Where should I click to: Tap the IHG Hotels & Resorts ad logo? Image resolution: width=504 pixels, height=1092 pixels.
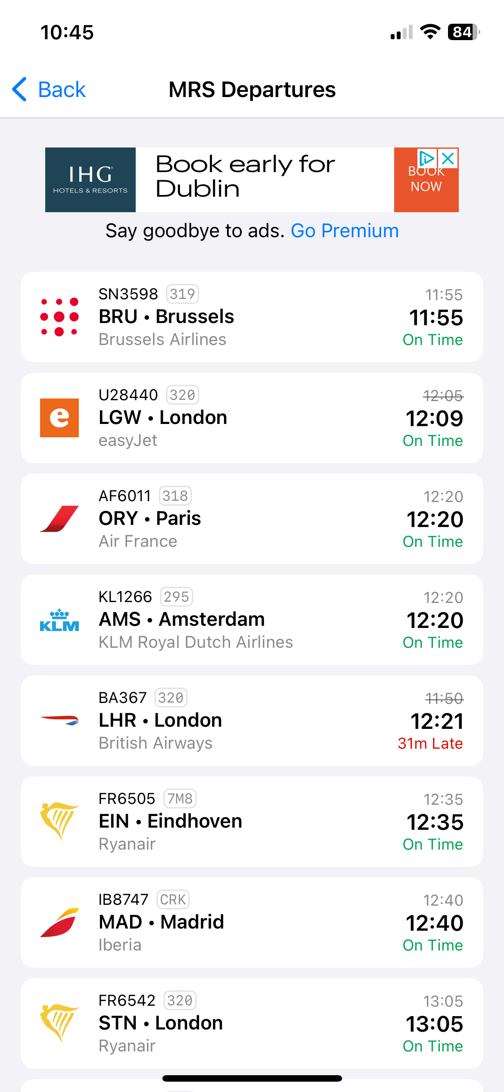(90, 180)
